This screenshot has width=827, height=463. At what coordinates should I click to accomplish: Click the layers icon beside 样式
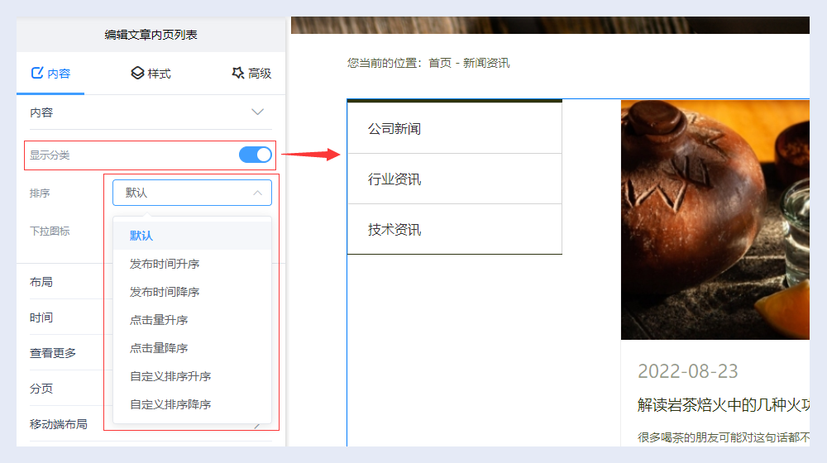pos(137,74)
